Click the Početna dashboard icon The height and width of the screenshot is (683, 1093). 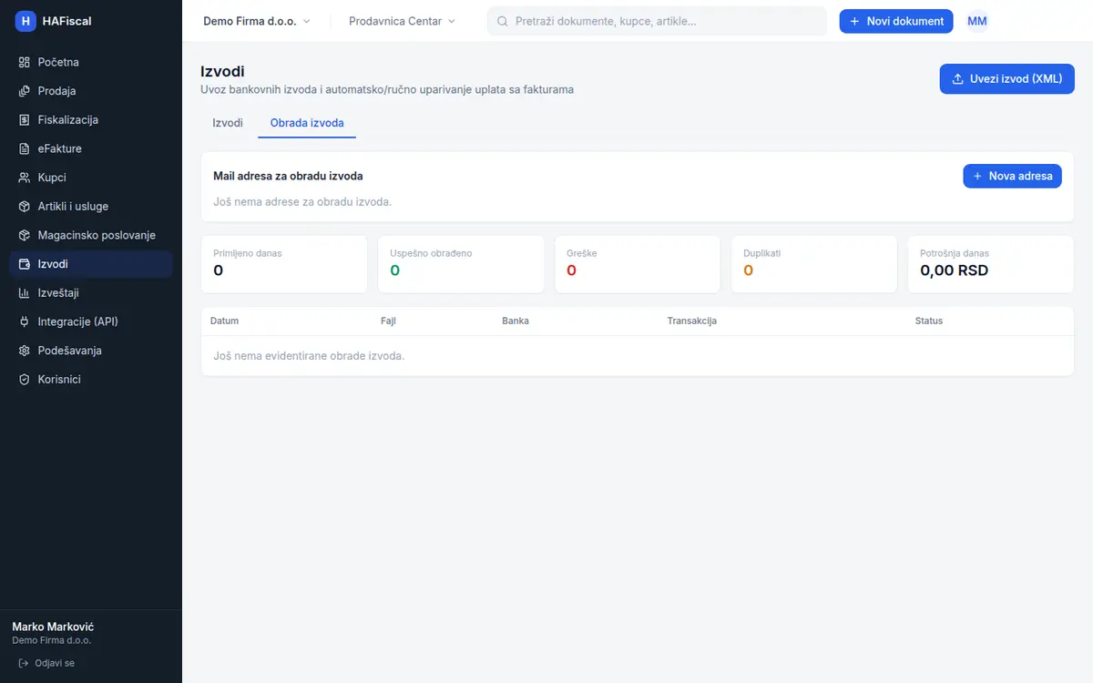pyautogui.click(x=25, y=62)
